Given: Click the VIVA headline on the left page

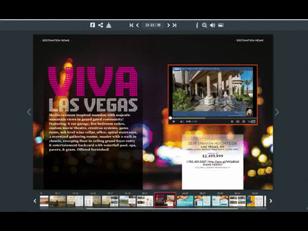Looking at the screenshot, I should [93, 81].
